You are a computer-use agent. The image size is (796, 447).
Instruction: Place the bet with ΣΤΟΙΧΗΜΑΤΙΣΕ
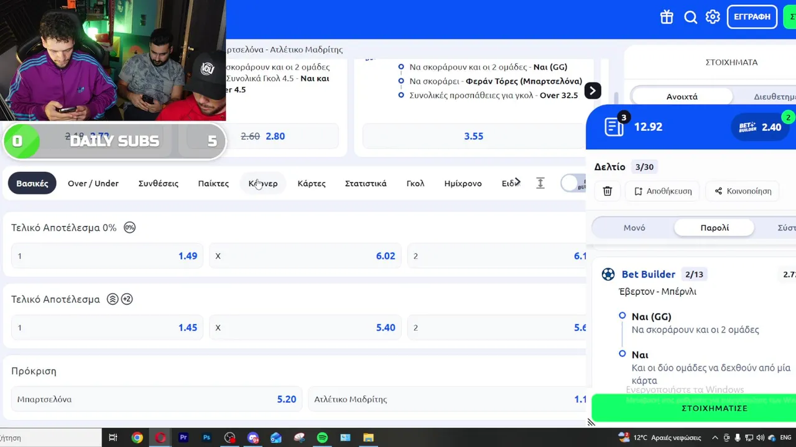(x=693, y=408)
